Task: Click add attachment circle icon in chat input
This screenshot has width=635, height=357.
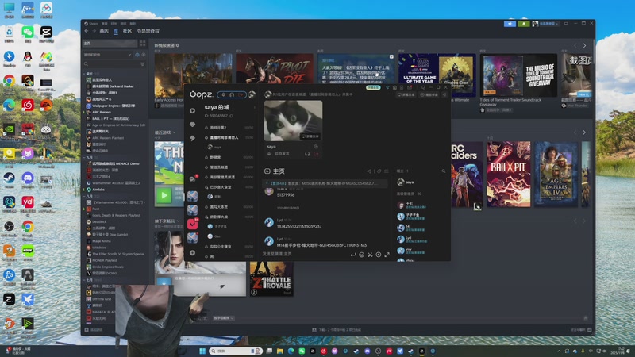Action: tap(379, 255)
